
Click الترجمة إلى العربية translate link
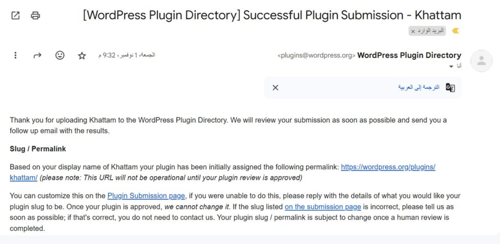(418, 87)
